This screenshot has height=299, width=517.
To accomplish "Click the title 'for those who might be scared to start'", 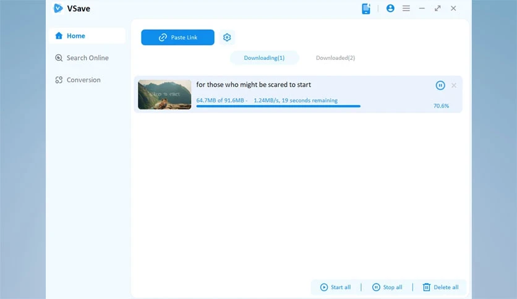I will (254, 85).
